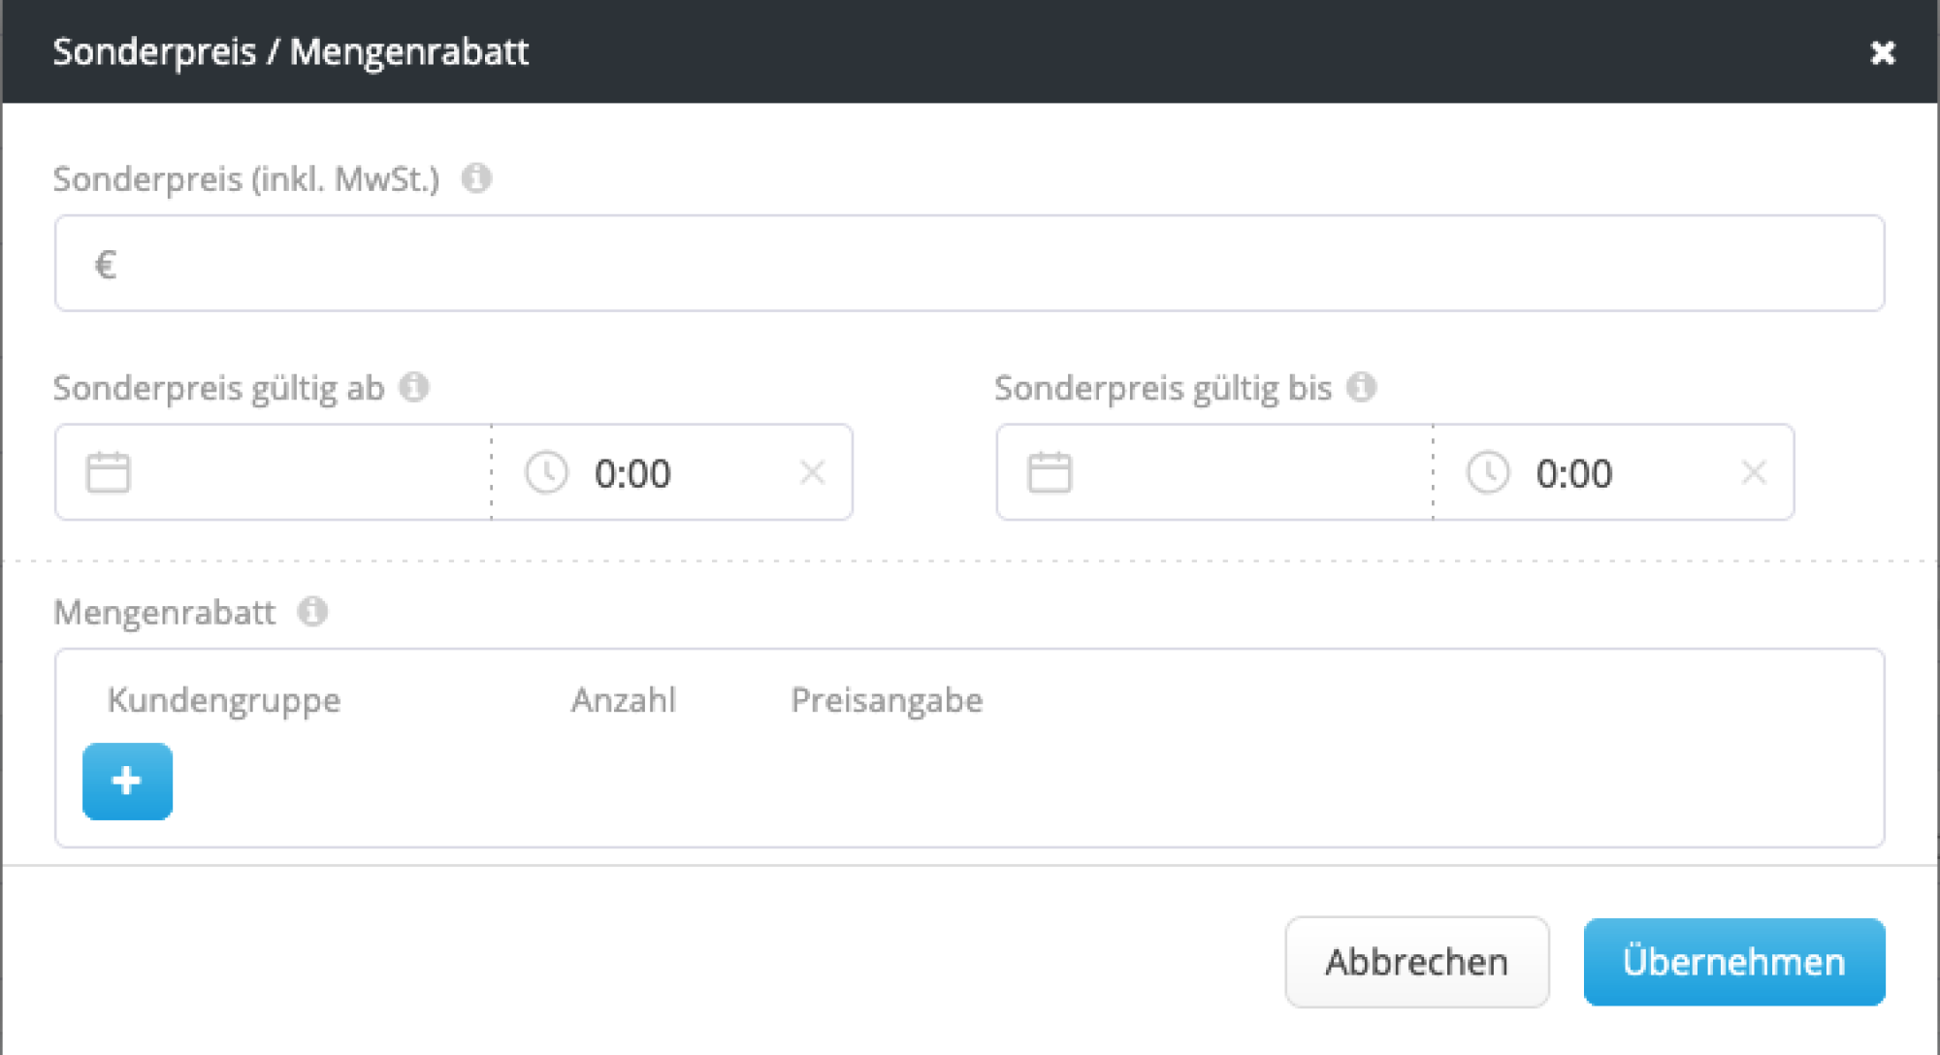Viewport: 1940px width, 1055px height.
Task: Open the 0:00 time picker for gültig bis
Action: point(1573,473)
